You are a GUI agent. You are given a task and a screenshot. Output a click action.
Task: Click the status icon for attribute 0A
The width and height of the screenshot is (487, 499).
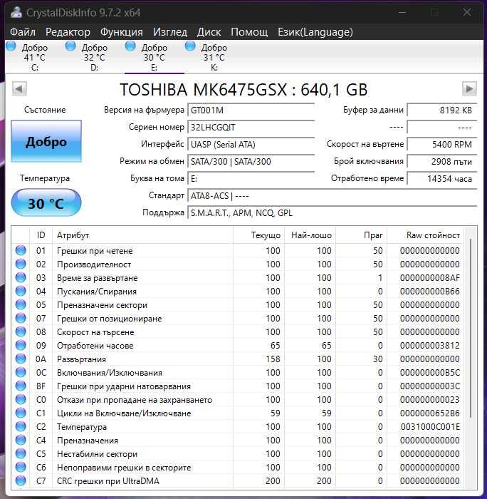(21, 359)
